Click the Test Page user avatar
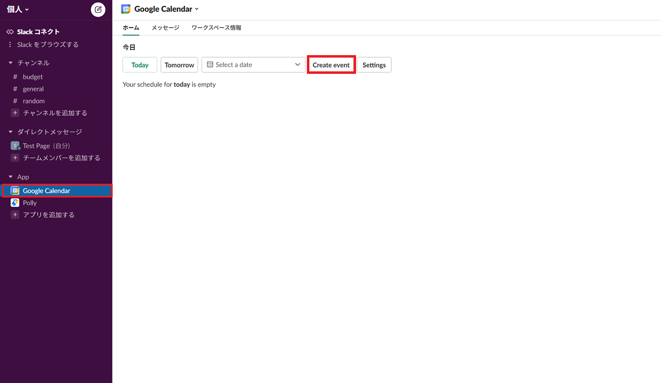 click(15, 146)
